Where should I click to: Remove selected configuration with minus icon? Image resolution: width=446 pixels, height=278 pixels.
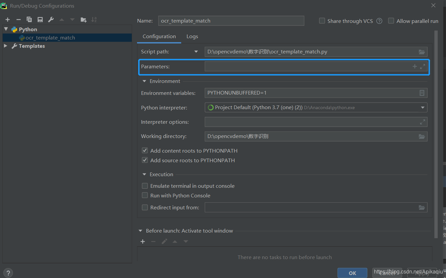(x=19, y=20)
